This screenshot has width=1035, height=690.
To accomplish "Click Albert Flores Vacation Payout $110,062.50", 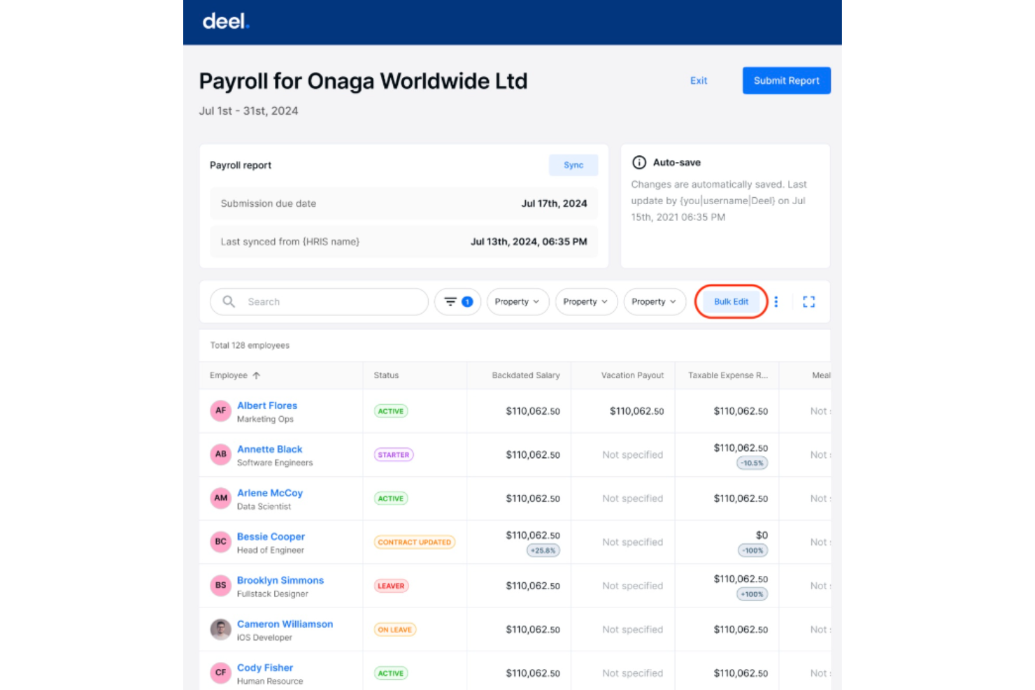I will (x=636, y=411).
